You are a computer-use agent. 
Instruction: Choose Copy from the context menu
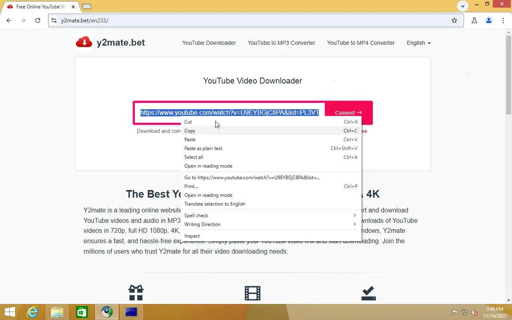click(271, 131)
